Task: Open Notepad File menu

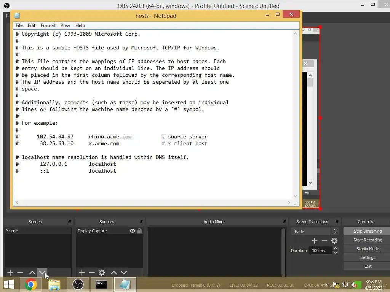Action: point(19,25)
